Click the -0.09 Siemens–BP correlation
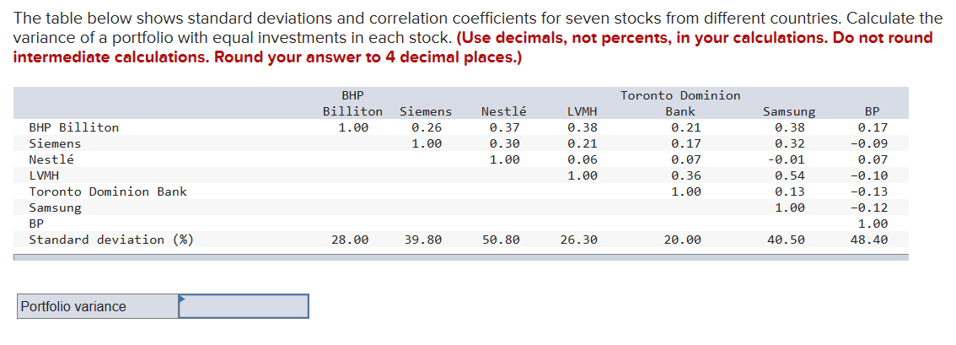The image size is (956, 345). [869, 144]
